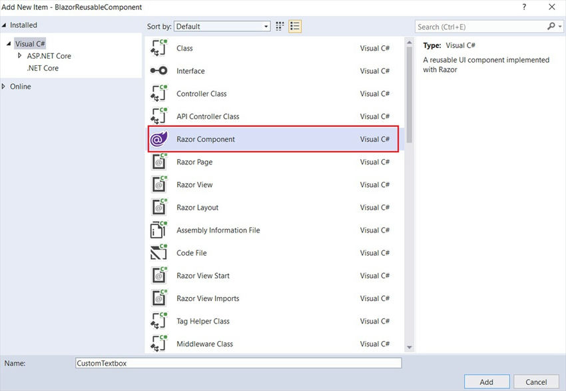Viewport: 566px width, 391px height.
Task: Open the help question mark button
Action: (524, 7)
